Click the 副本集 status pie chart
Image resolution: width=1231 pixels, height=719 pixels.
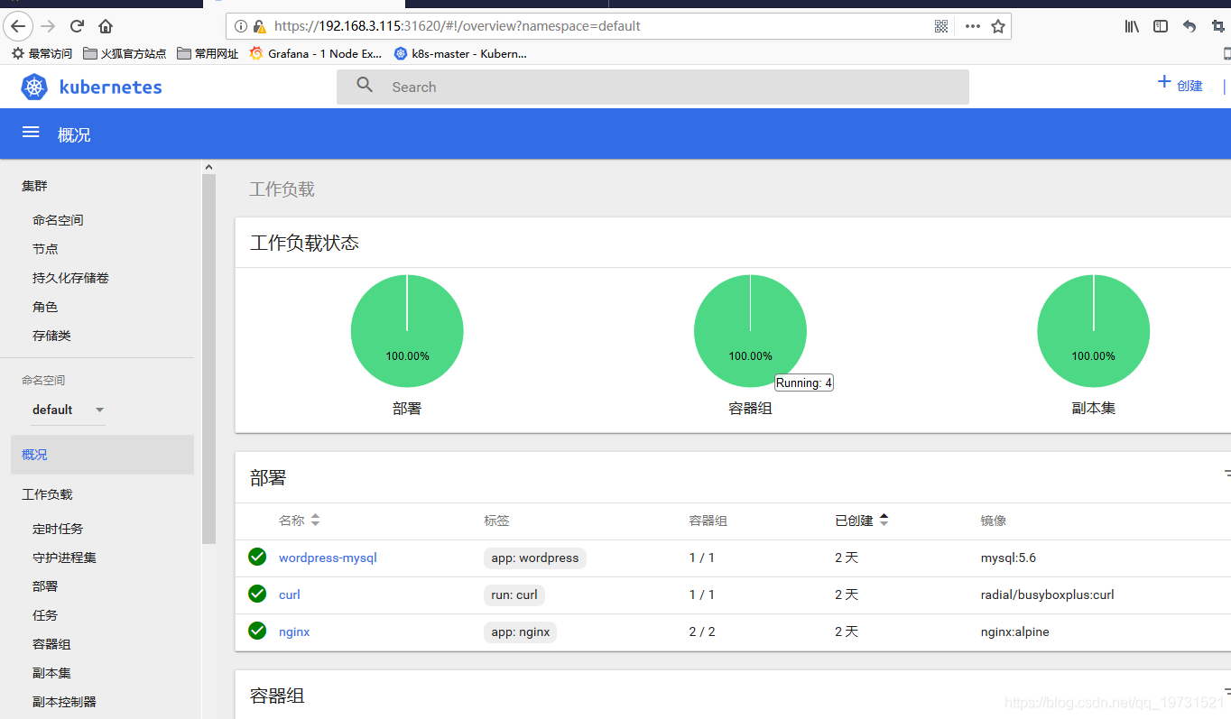click(1093, 331)
